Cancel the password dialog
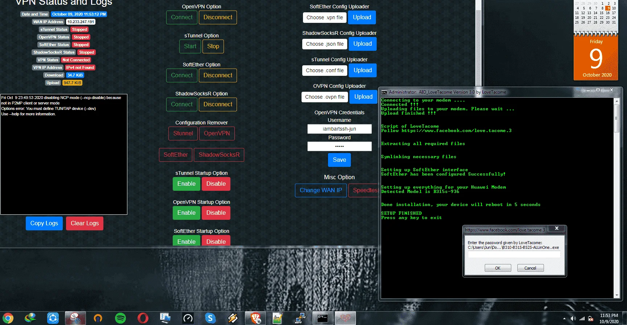 click(530, 268)
